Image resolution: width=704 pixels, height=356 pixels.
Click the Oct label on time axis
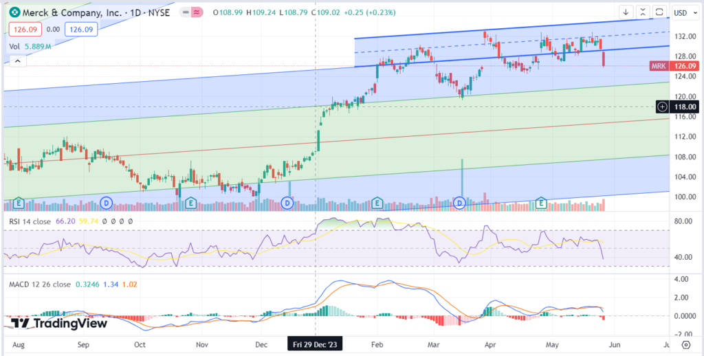[140, 345]
